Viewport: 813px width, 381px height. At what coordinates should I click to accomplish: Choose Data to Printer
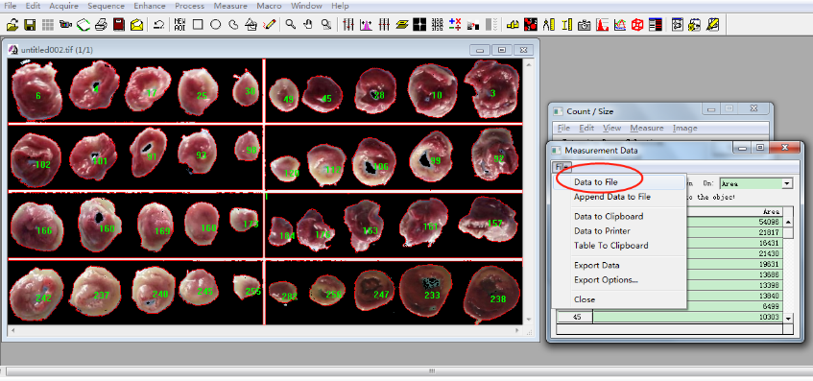coord(619,230)
